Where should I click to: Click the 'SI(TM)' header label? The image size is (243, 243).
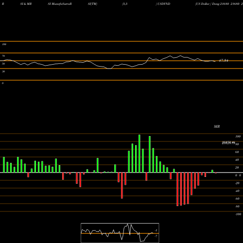click(x=92, y=4)
